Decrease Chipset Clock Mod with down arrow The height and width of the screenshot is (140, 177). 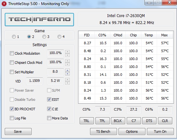click(x=68, y=64)
